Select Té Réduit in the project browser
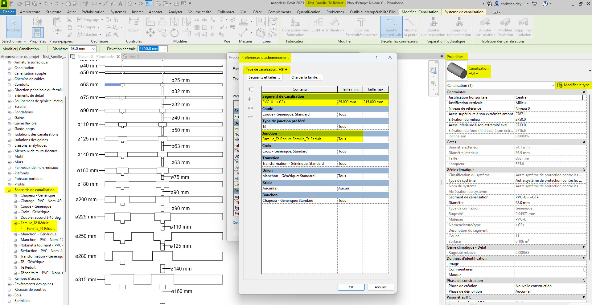 28,267
